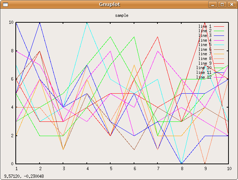Image resolution: width=238 pixels, height=180 pixels.
Task: Click the "Gnuplot" title bar text
Action: coord(109,4)
